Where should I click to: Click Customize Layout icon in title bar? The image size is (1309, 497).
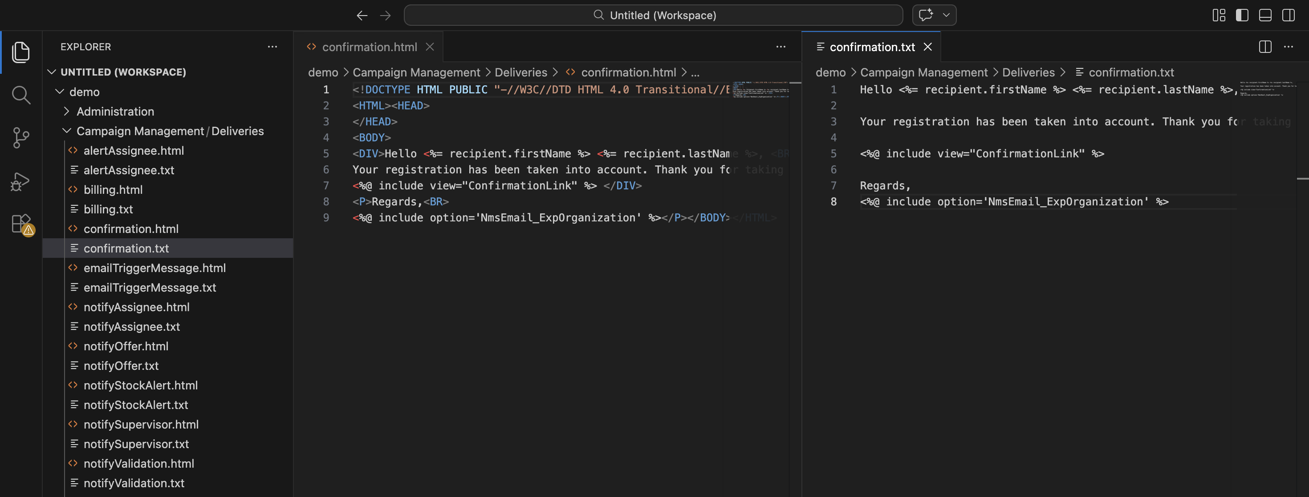(x=1219, y=15)
